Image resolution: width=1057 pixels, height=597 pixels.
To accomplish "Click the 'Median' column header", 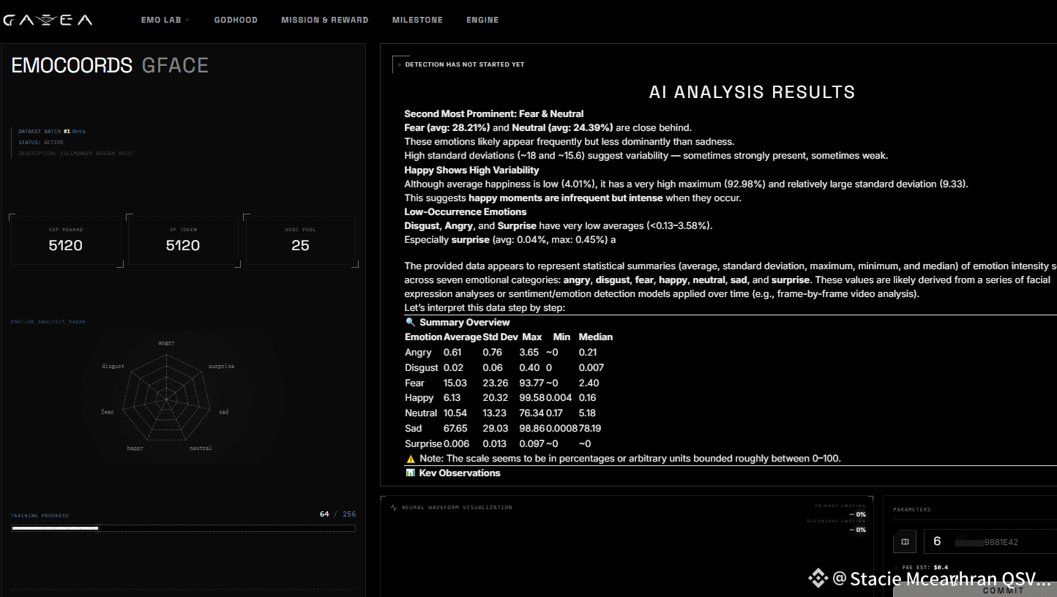I will click(x=596, y=337).
